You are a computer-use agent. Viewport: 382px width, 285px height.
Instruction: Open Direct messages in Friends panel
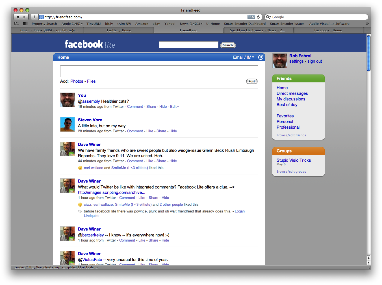click(x=292, y=93)
